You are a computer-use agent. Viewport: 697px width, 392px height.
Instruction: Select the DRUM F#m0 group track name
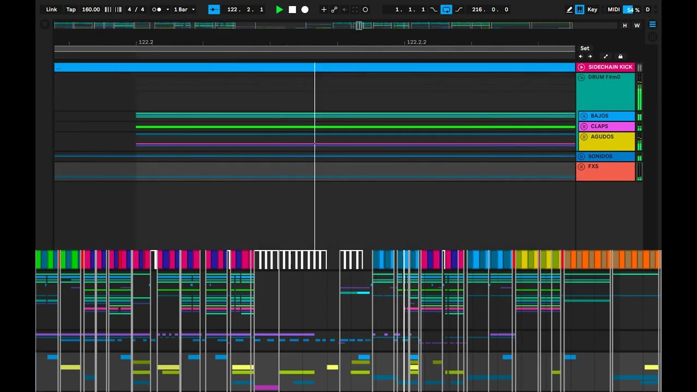pos(604,77)
